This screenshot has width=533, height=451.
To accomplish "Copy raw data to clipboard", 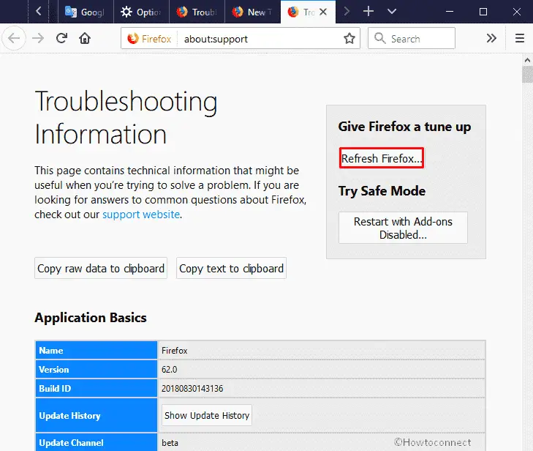I will 101,268.
